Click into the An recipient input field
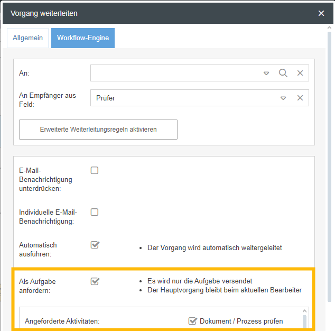This screenshot has width=335, height=331. pos(174,73)
